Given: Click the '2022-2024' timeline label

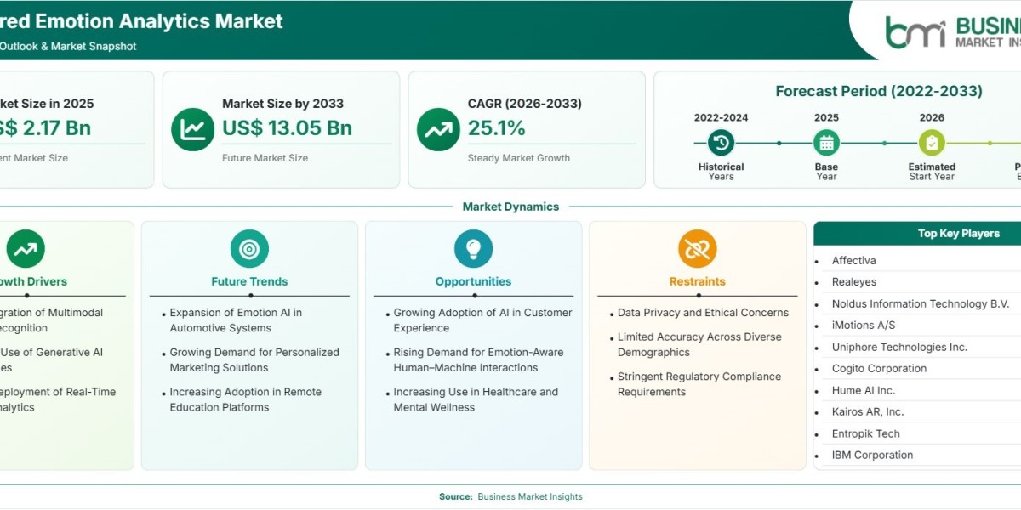Looking at the screenshot, I should 721,118.
